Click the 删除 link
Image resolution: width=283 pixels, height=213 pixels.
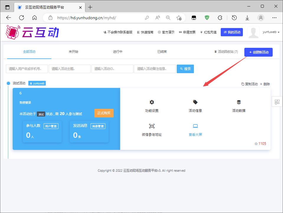coord(265,84)
